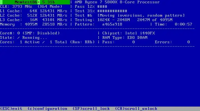Click the State: Running... indicator
Image resolution: width=200 pixels, height=111 pixels.
pos(23,37)
